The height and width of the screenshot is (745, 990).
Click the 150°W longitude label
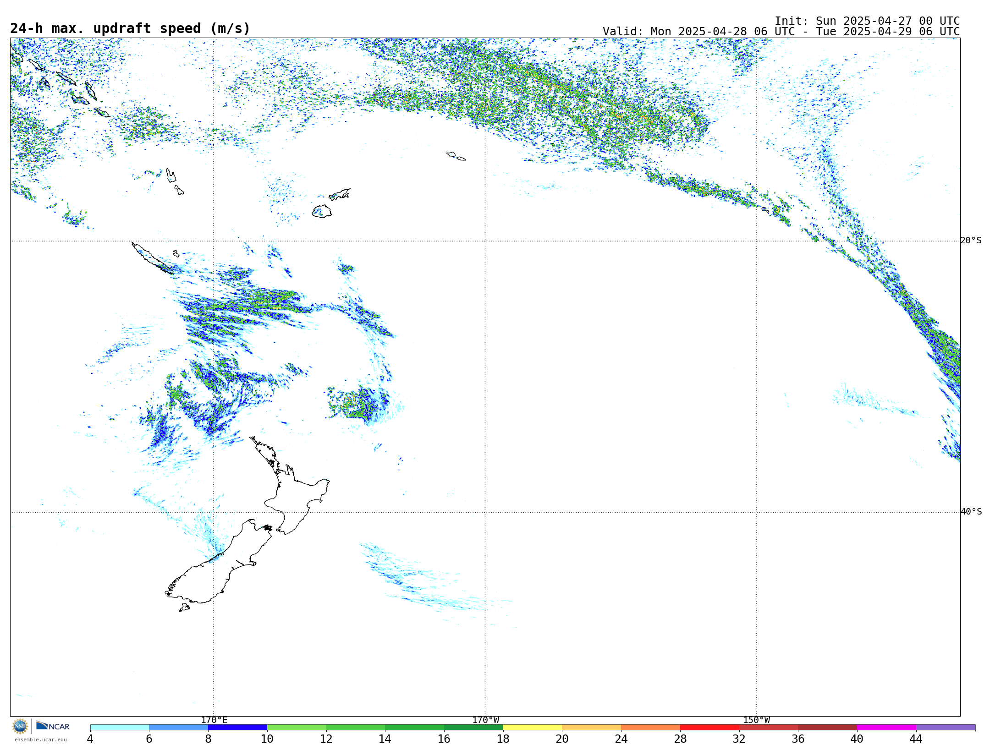click(757, 720)
